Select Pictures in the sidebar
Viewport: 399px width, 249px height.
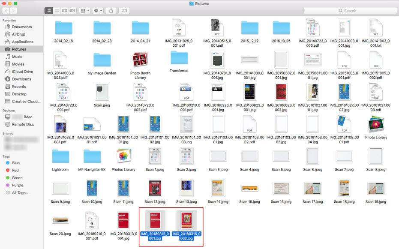tap(21, 49)
